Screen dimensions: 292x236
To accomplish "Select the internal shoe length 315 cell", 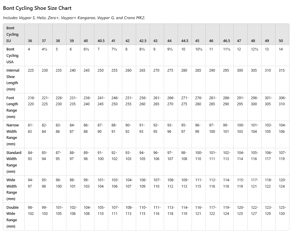I will tap(282, 70).
